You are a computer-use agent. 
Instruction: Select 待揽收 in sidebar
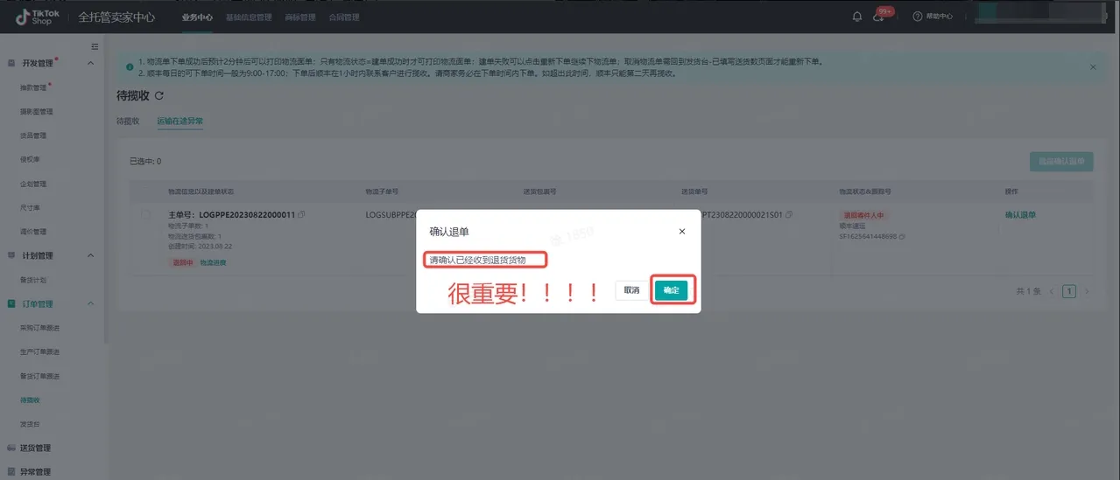[31, 400]
